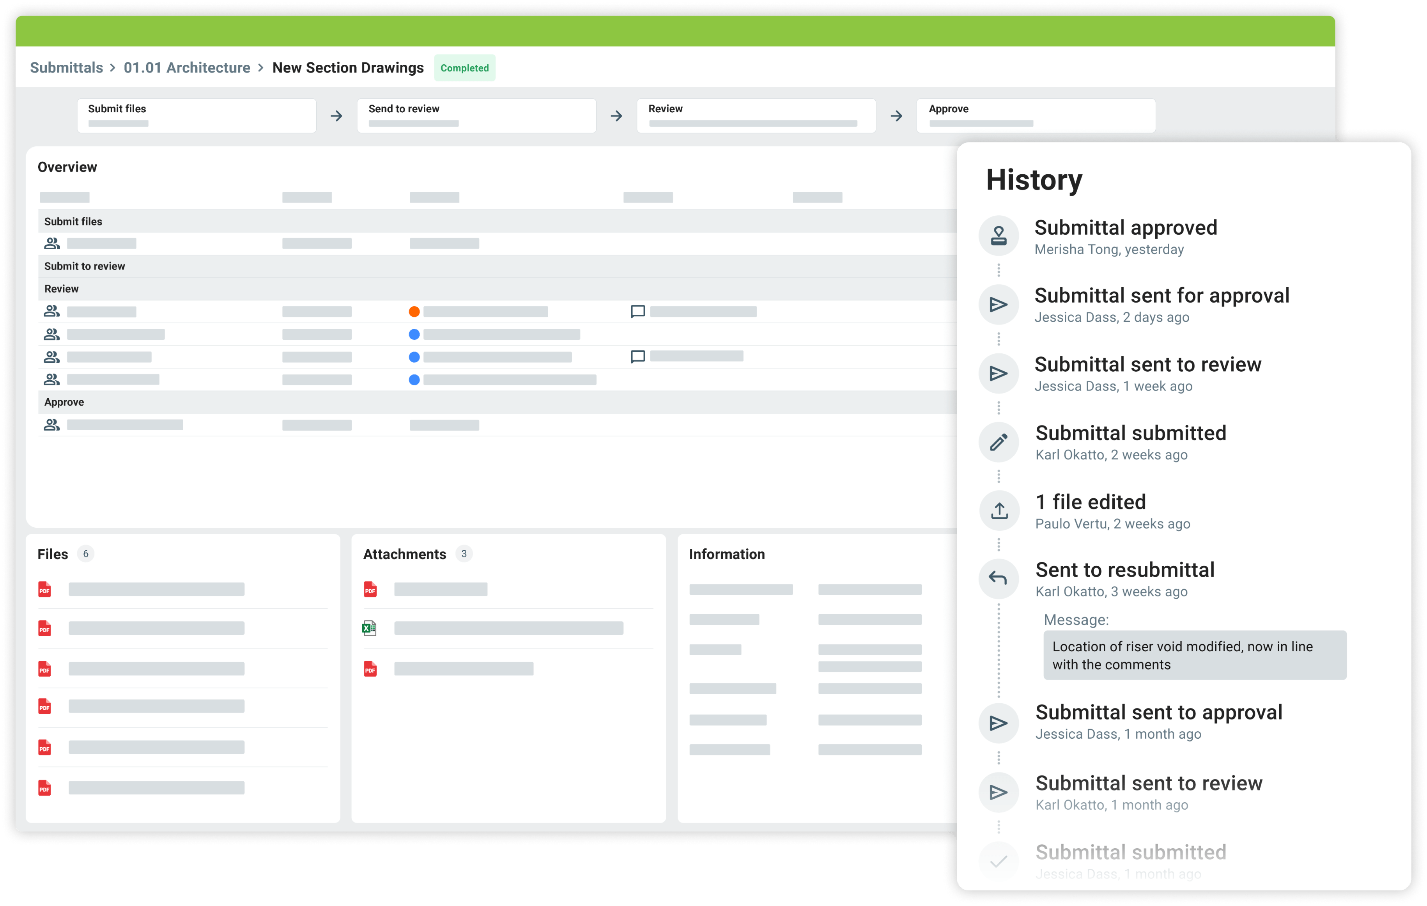1427x906 pixels.
Task: Open the Excel spreadsheet attachment icon
Action: pyautogui.click(x=369, y=628)
